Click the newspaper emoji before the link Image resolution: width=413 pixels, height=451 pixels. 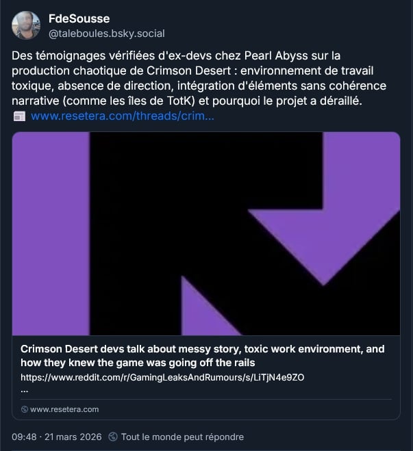coord(19,116)
